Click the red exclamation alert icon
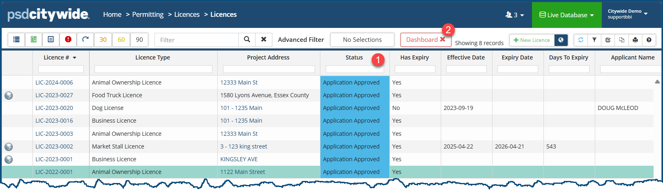 (x=68, y=40)
